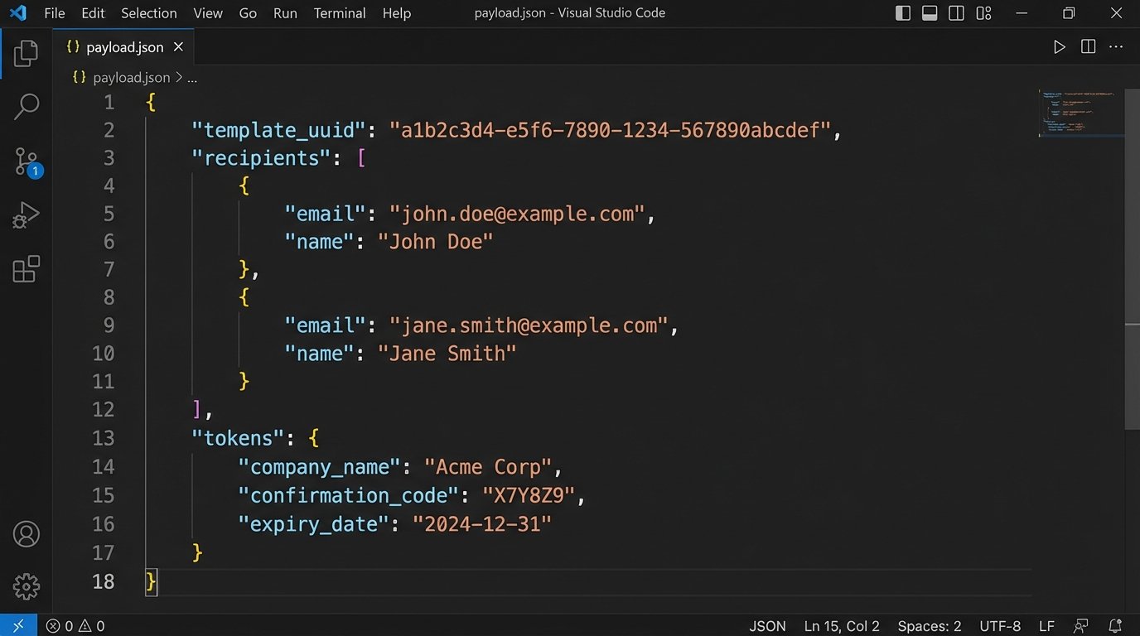Open the Search view icon
The height and width of the screenshot is (636, 1140).
[x=26, y=107]
